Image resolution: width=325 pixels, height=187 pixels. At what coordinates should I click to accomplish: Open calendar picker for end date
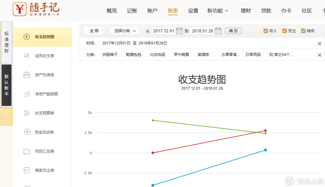[x=218, y=31]
